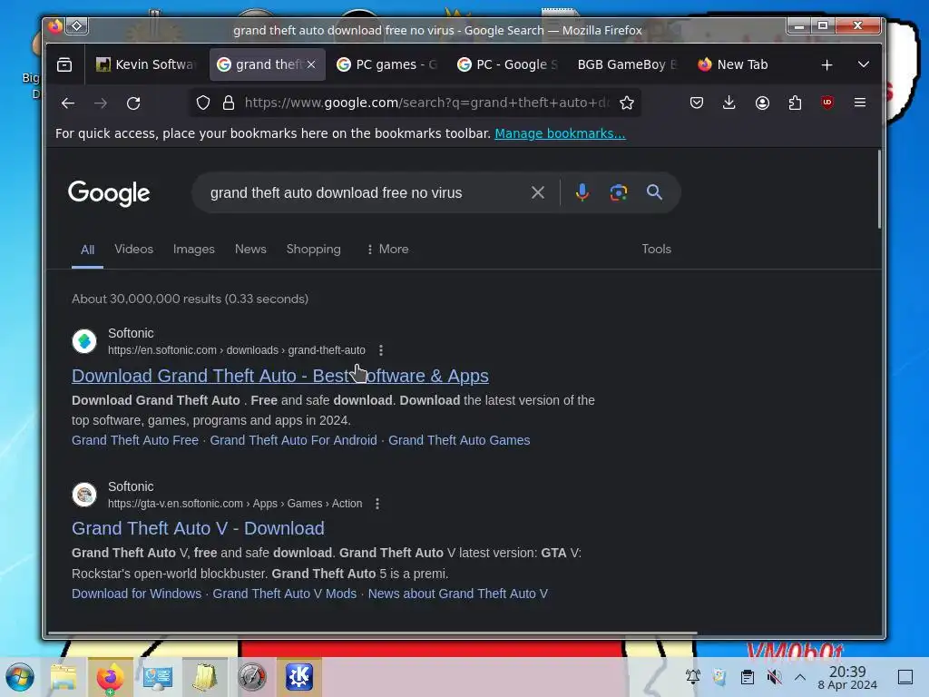The height and width of the screenshot is (697, 929).
Task: Open notifications bell in system tray
Action: pos(692,677)
